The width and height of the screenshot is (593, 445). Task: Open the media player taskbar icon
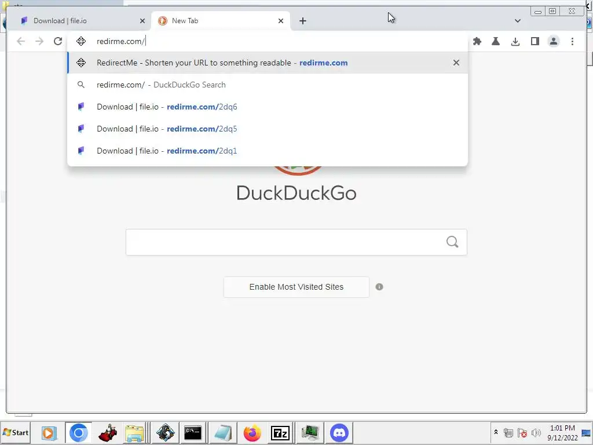tap(49, 432)
